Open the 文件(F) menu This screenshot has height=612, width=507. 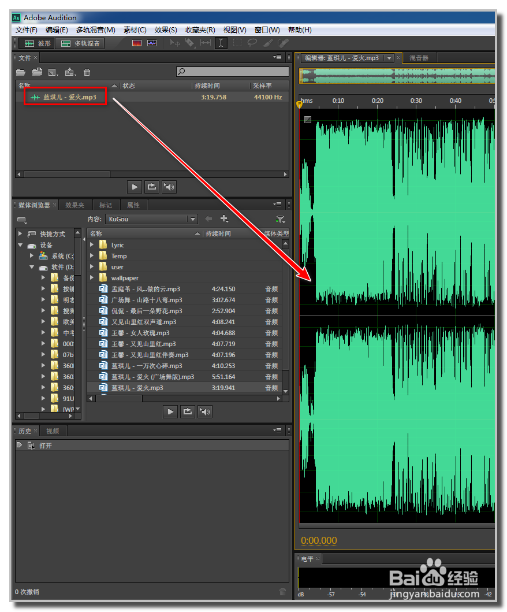coord(27,30)
